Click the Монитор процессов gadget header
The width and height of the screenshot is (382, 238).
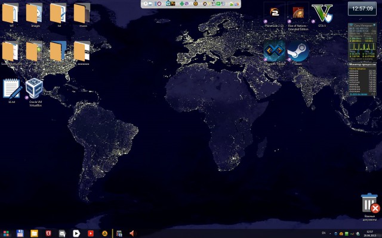pos(362,64)
